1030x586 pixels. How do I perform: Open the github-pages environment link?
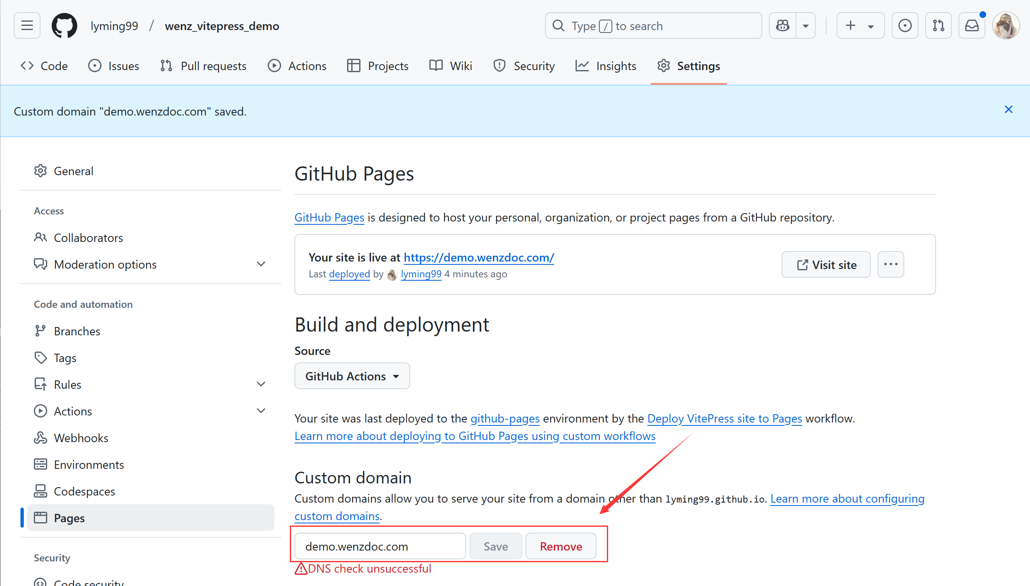point(505,418)
